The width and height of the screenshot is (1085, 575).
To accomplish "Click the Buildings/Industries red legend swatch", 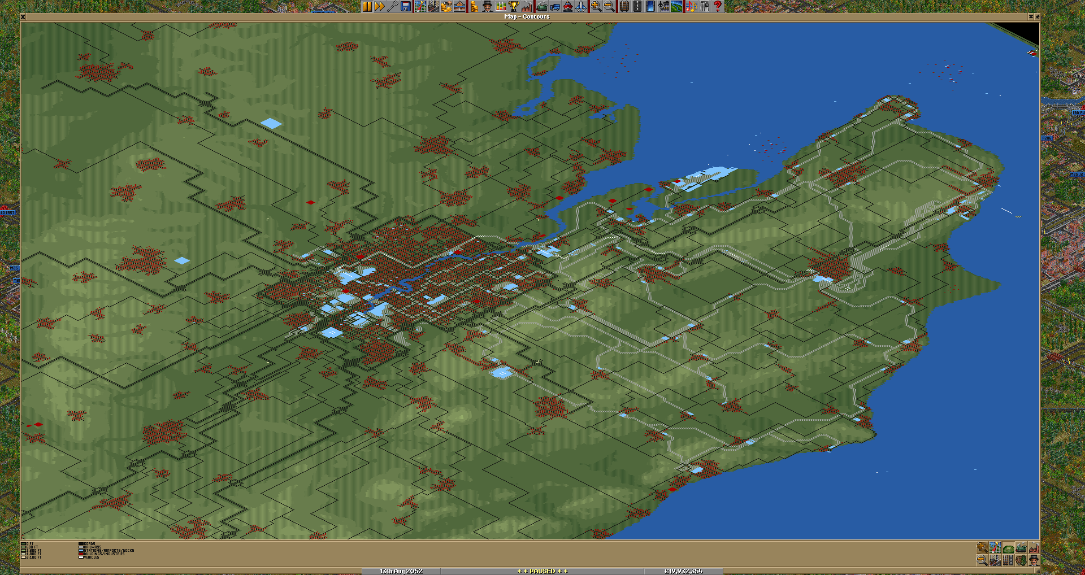I will (x=81, y=554).
